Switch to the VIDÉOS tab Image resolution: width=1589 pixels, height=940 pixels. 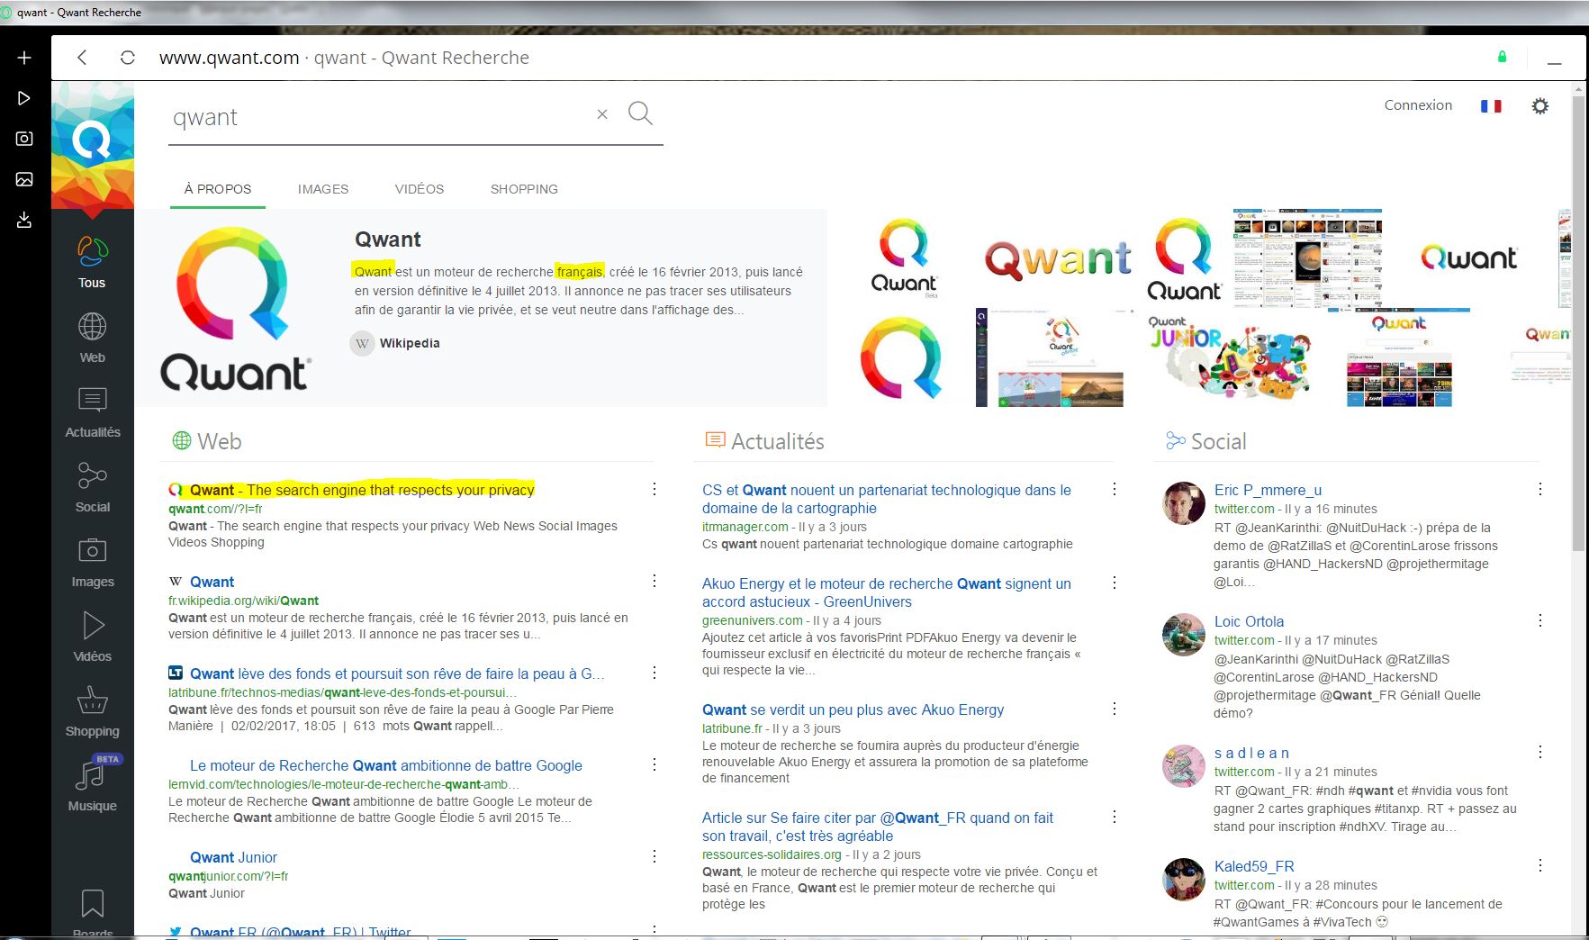click(419, 189)
